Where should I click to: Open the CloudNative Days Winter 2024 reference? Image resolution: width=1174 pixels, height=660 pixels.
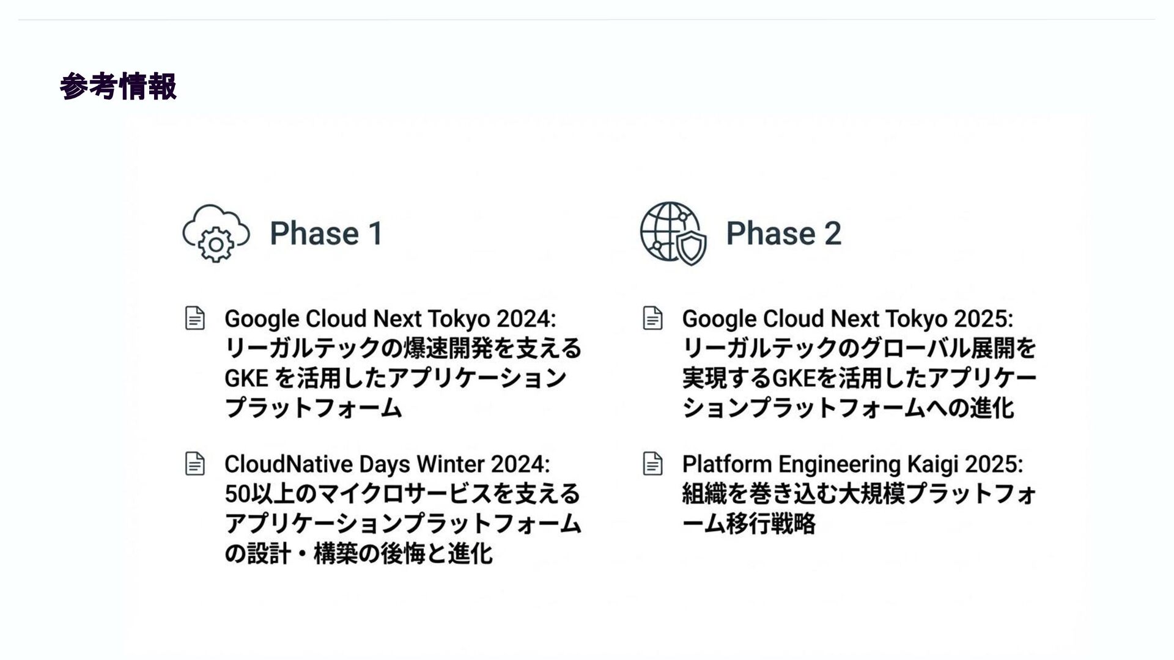click(x=387, y=464)
